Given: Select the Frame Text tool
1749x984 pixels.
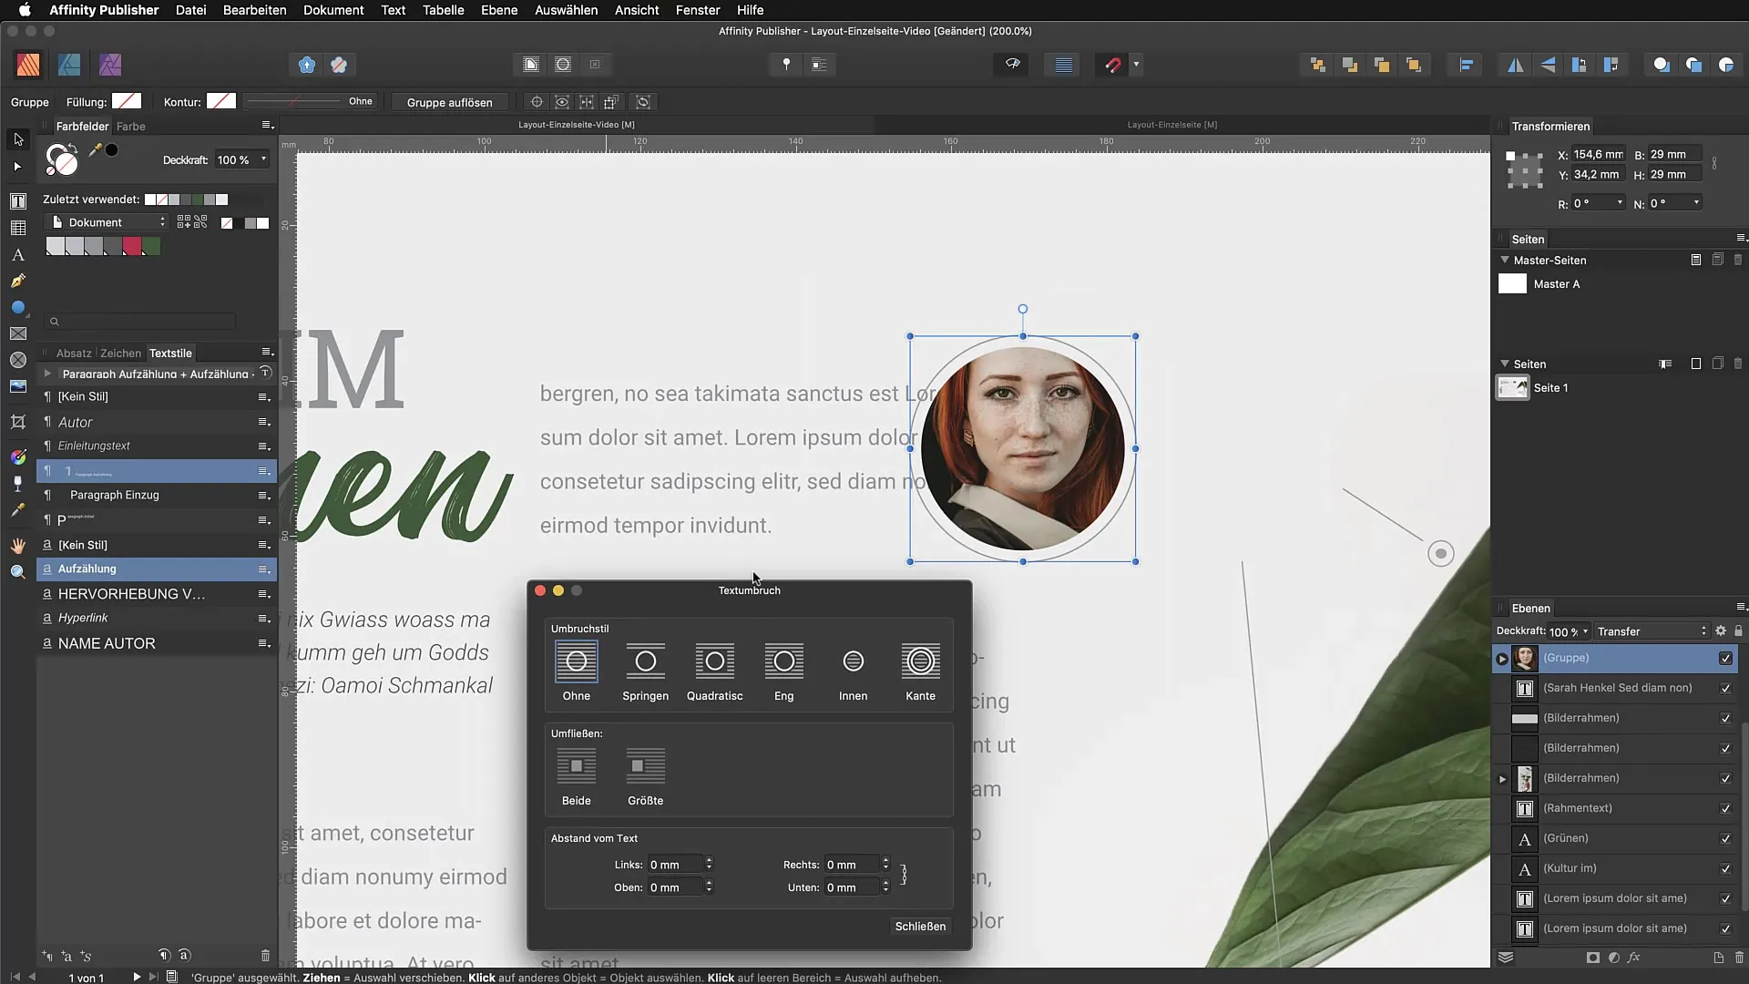Looking at the screenshot, I should [x=18, y=201].
